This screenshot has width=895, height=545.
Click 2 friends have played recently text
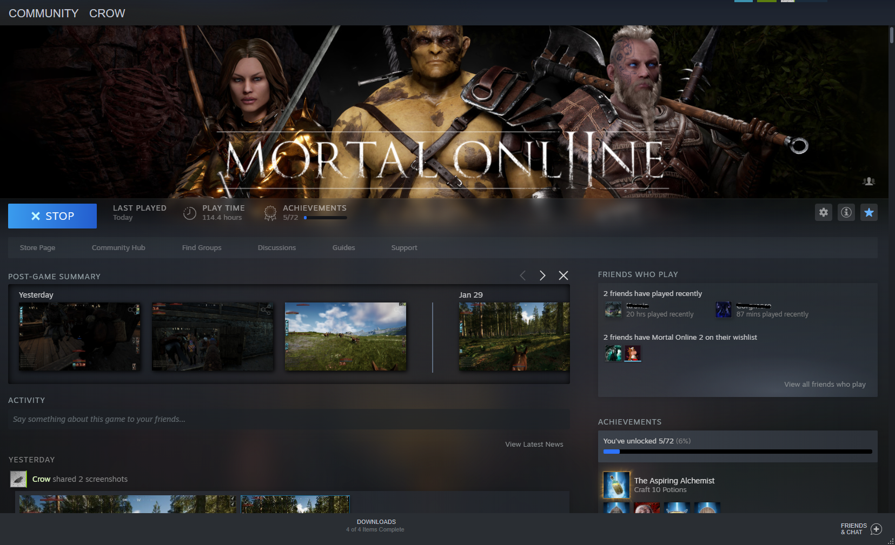click(653, 294)
